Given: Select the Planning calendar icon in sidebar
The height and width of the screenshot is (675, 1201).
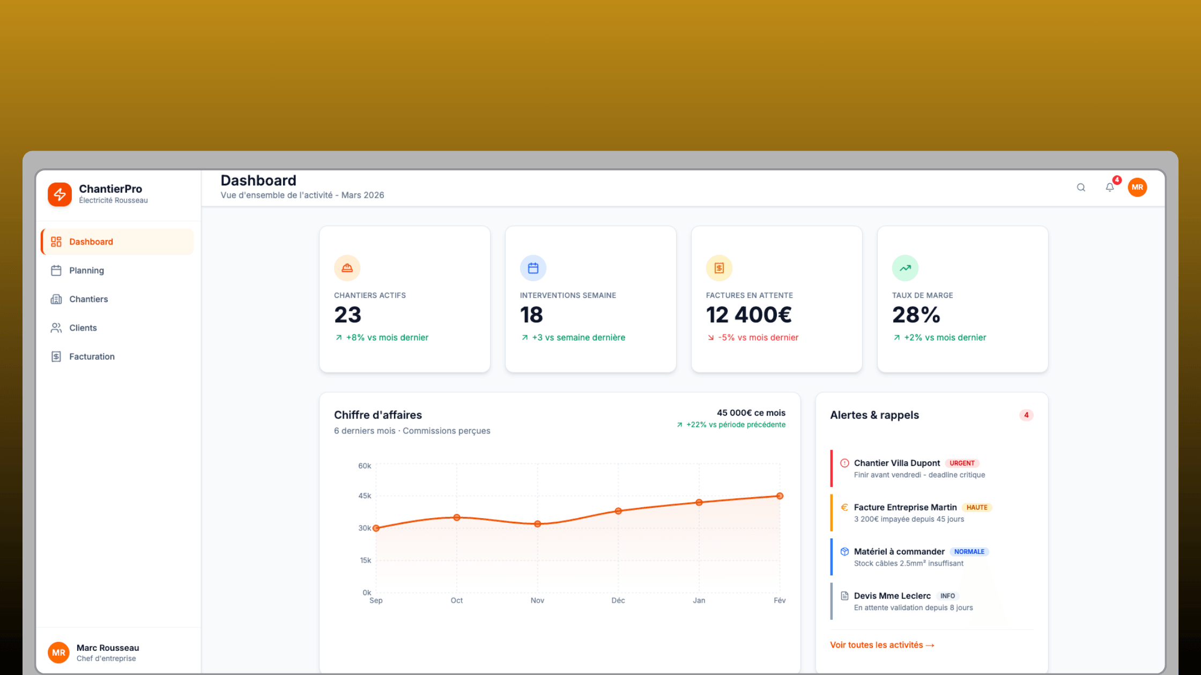Looking at the screenshot, I should click(x=56, y=271).
